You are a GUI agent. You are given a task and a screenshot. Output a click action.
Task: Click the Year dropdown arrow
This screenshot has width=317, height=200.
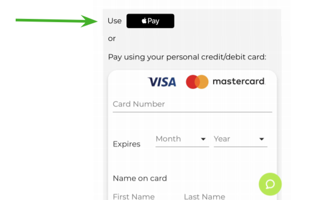(262, 139)
